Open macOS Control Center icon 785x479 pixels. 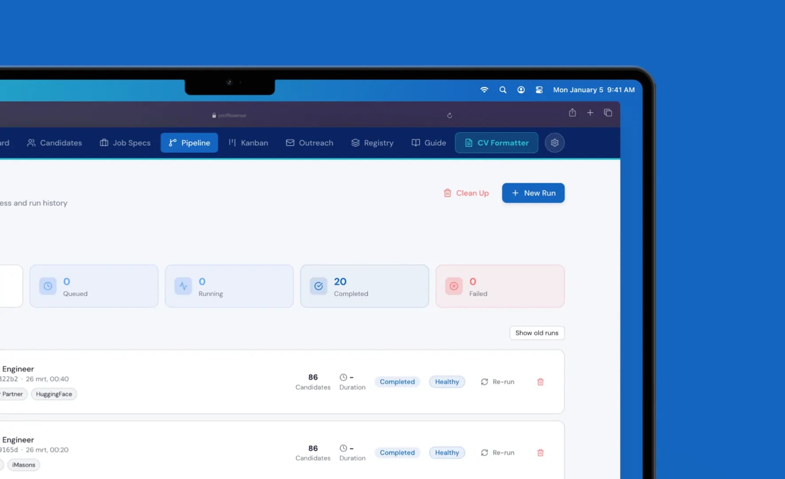click(539, 90)
